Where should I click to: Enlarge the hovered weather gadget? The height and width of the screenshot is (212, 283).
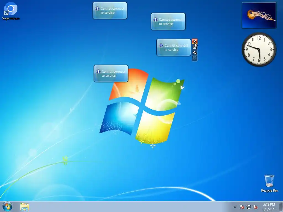[x=195, y=47]
